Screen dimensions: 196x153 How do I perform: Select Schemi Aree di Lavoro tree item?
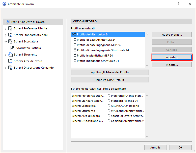pyautogui.click(x=28, y=61)
